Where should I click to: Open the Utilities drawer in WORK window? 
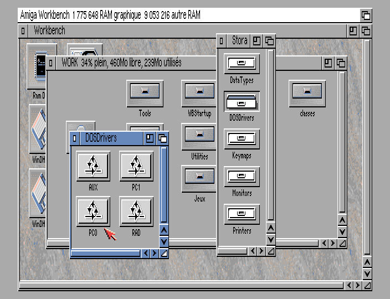(199, 137)
